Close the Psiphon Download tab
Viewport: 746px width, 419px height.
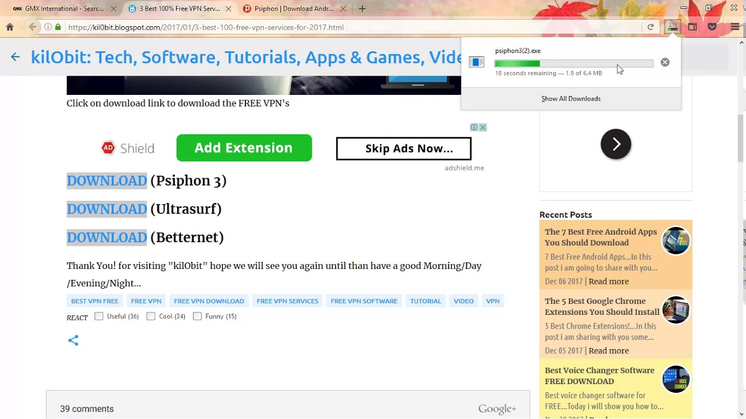pyautogui.click(x=343, y=9)
